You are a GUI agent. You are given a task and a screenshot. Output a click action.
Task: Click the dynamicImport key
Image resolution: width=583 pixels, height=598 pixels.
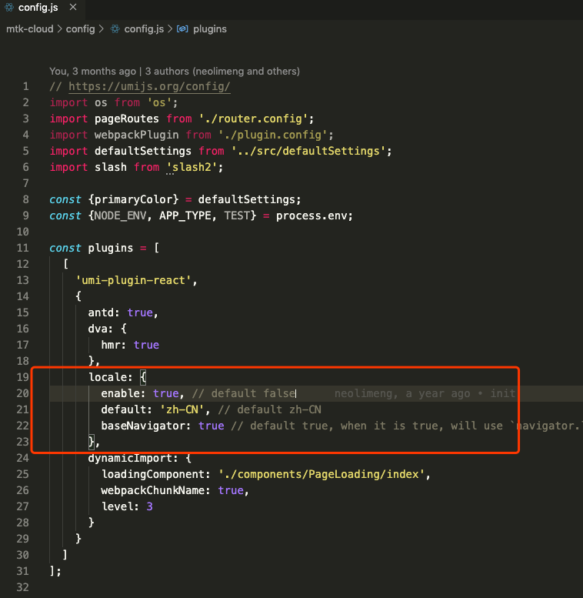(x=129, y=458)
